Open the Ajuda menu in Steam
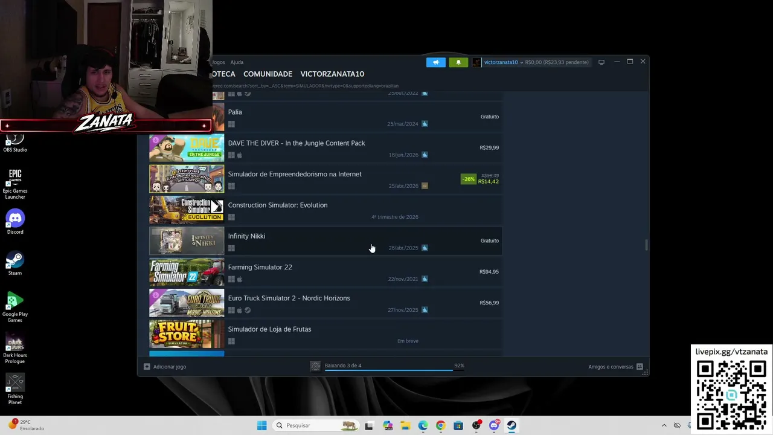Screen dimensions: 773x435 pos(237,62)
